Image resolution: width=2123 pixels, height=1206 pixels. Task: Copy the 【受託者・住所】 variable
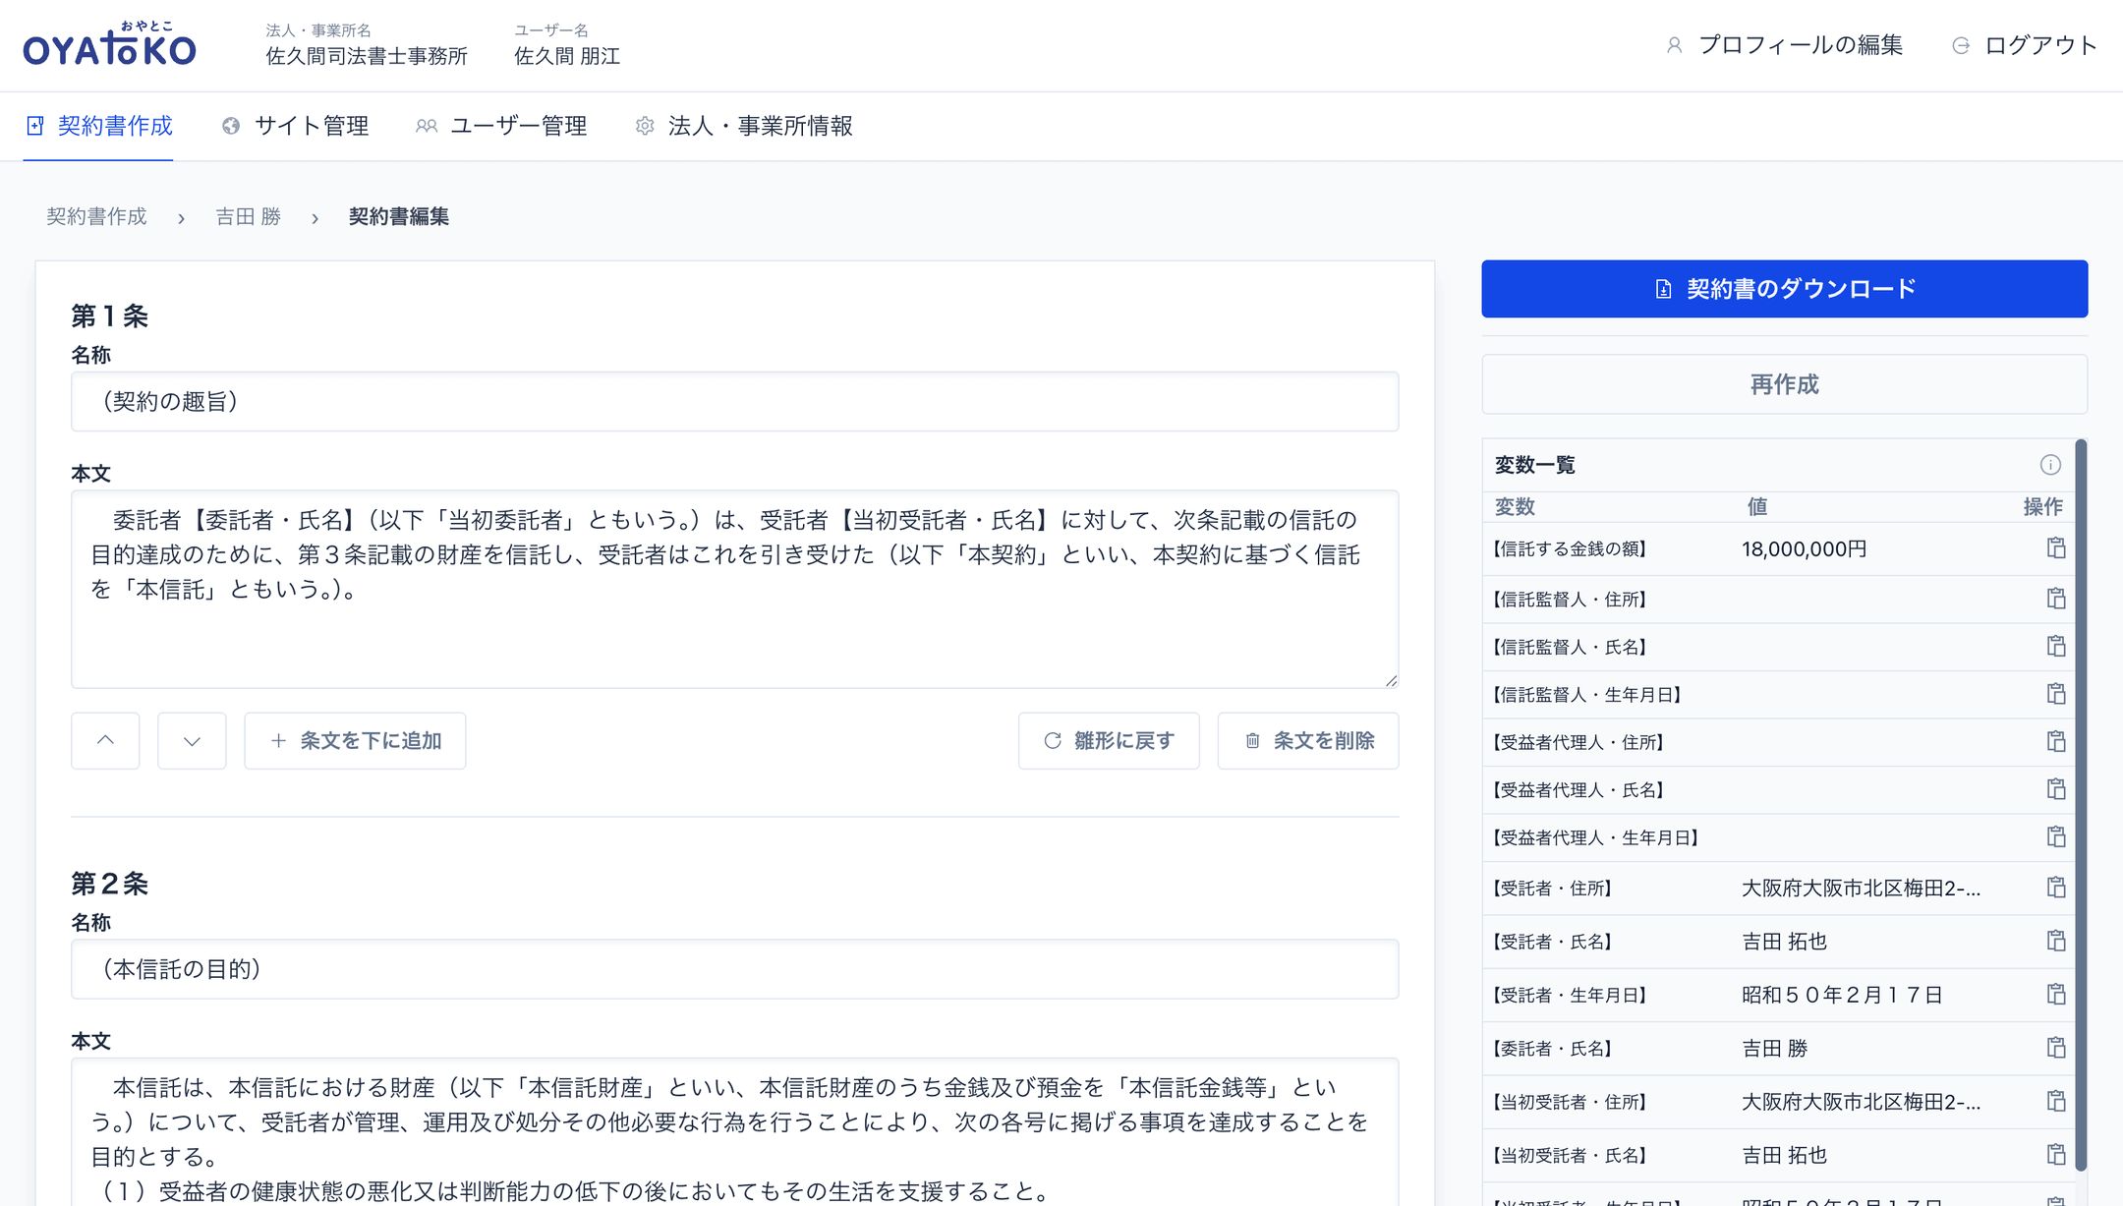pos(2055,888)
